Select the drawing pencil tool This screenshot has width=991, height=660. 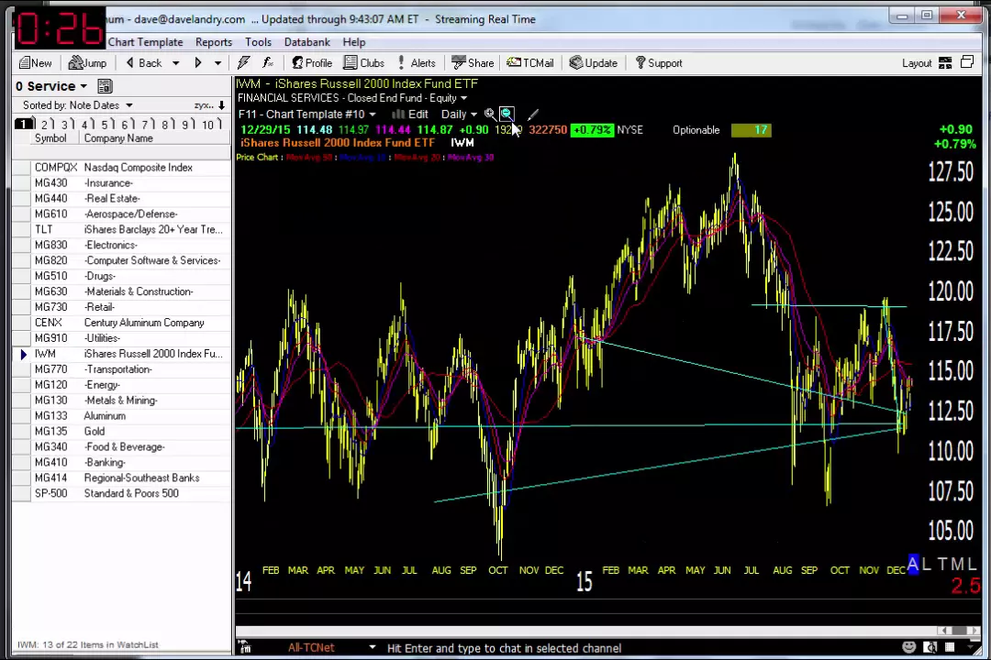click(x=533, y=114)
